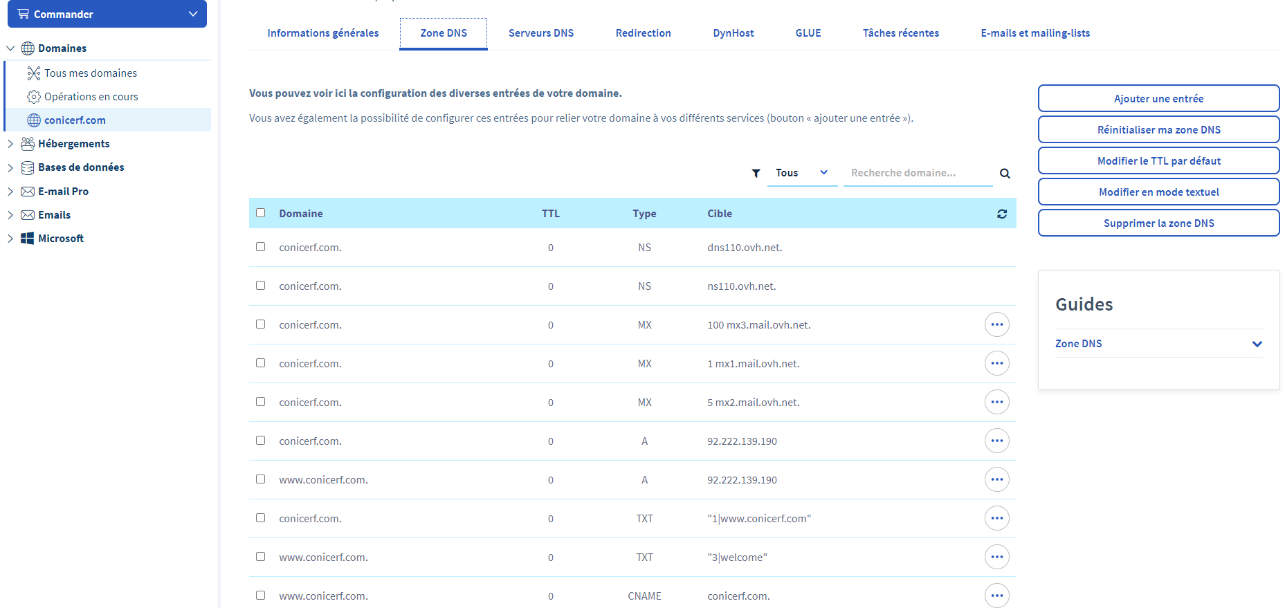Open actions menu for 1 mx1.mail.ovh.net row
This screenshot has width=1285, height=608.
[996, 363]
